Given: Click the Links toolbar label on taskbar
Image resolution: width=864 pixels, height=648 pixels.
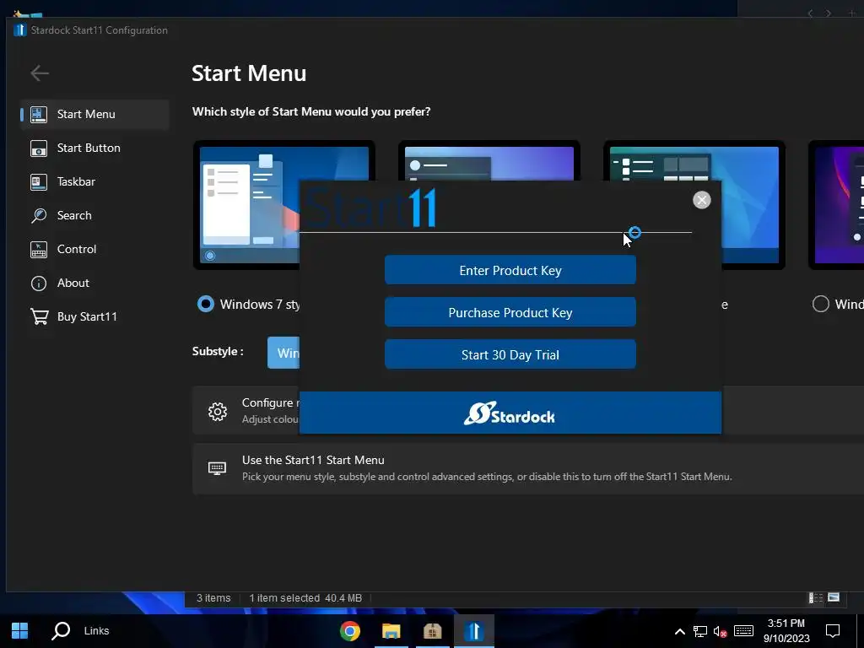Looking at the screenshot, I should 96,630.
